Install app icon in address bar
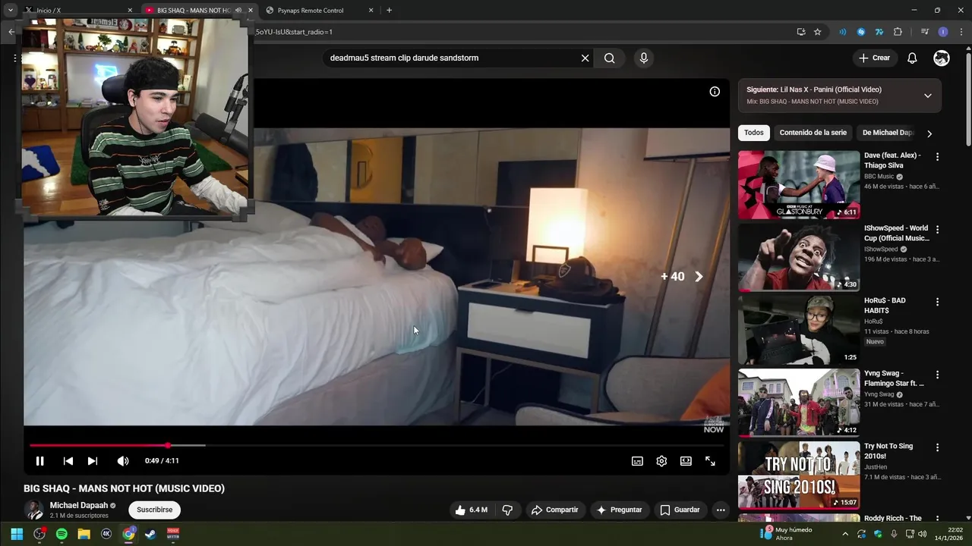The image size is (972, 546). tap(801, 32)
